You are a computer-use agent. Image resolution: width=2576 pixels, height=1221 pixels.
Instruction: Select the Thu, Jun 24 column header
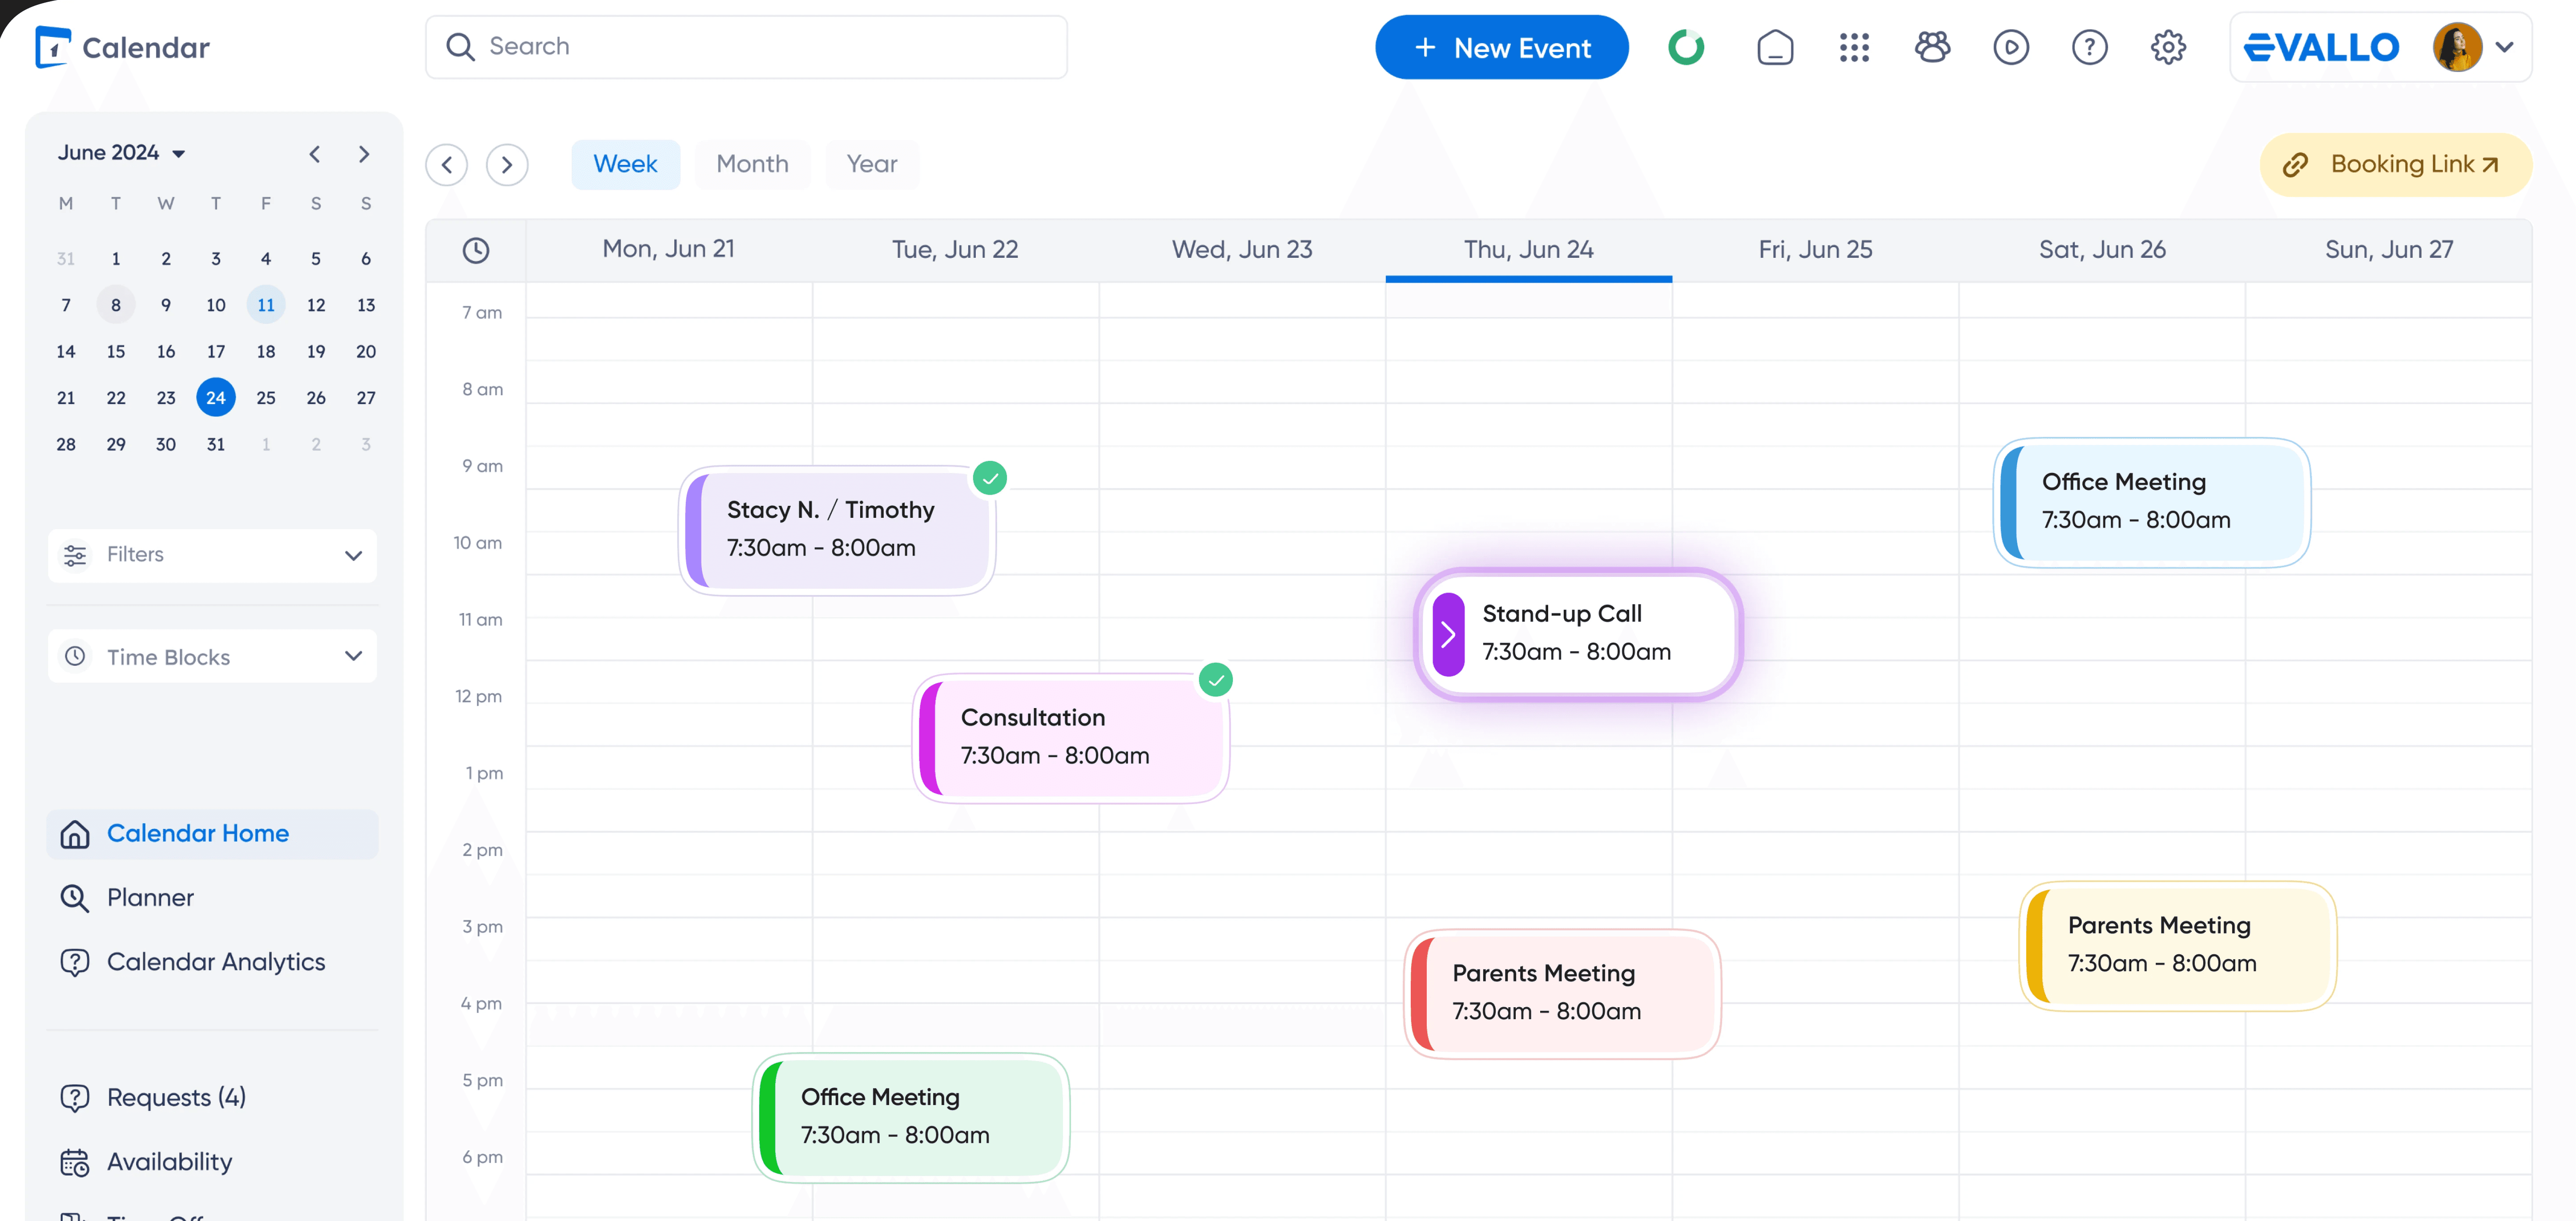1528,251
